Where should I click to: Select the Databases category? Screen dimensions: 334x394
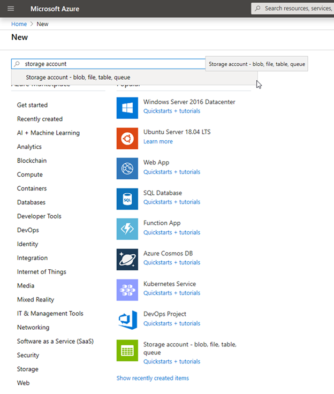coord(31,202)
